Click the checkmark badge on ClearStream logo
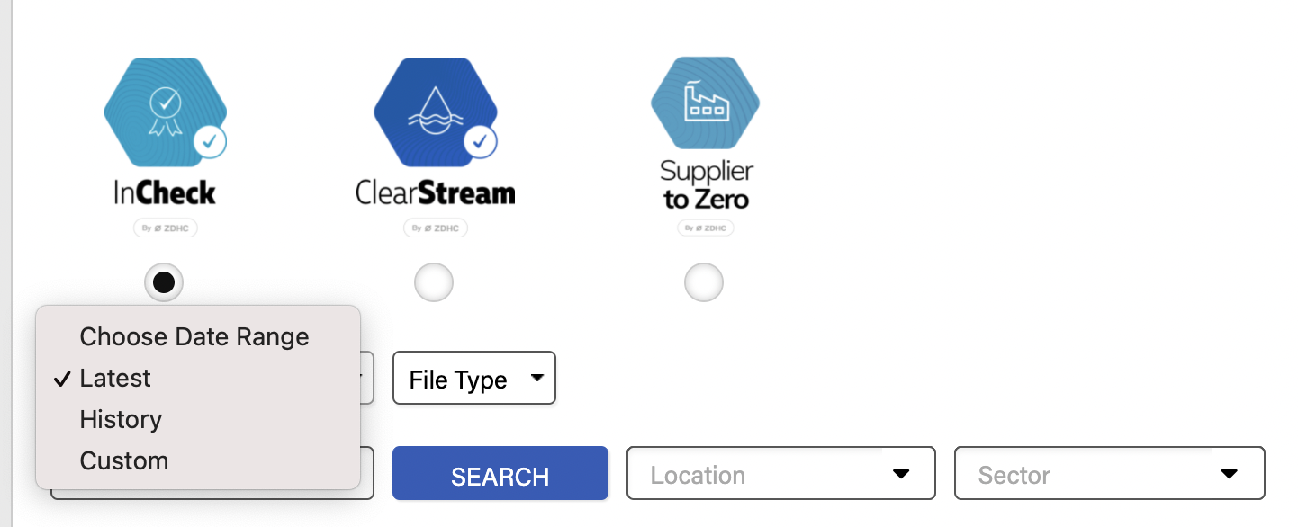Viewport: 1298px width, 527px height. point(480,141)
